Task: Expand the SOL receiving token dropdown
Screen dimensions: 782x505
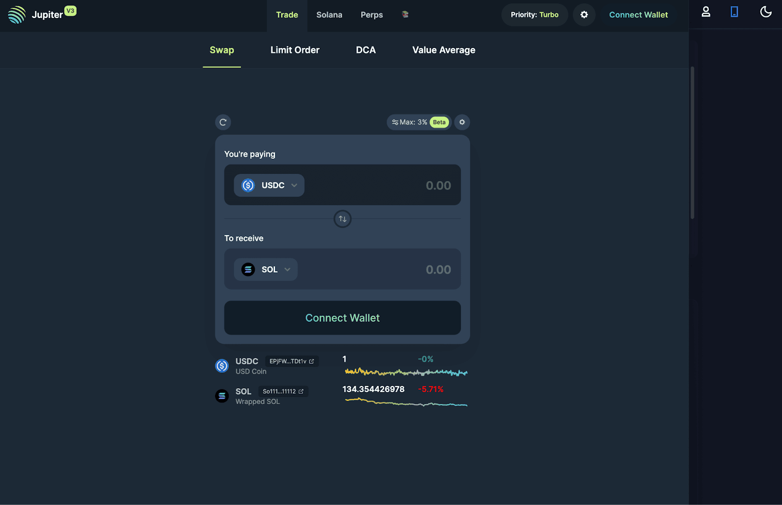Action: [x=266, y=270]
